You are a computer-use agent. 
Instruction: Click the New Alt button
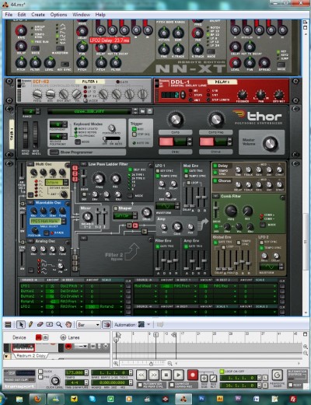click(x=213, y=378)
